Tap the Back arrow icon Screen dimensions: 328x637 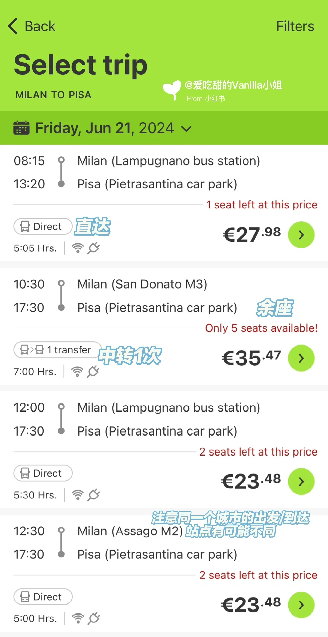tap(13, 26)
